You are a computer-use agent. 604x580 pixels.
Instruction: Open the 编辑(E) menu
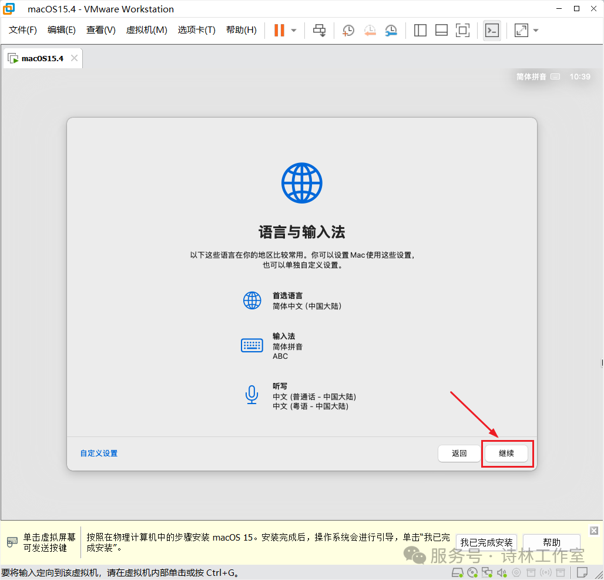tap(62, 29)
